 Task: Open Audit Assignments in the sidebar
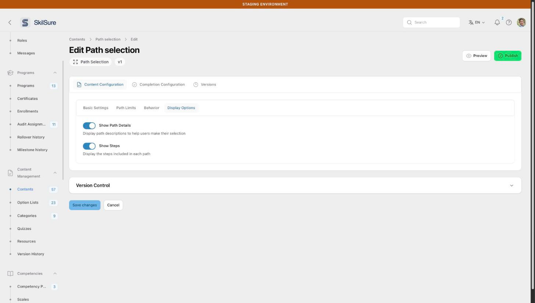(x=32, y=125)
